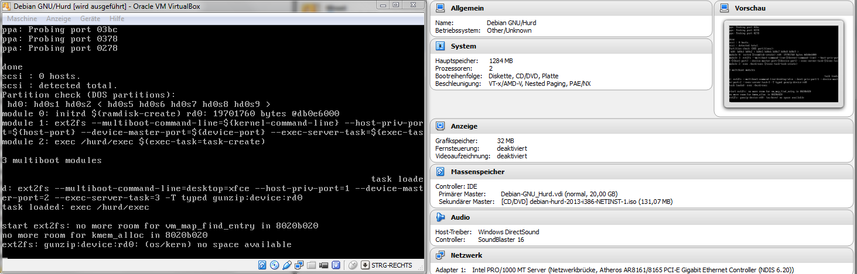Open the hard disk activity icon in VM status bar

pos(263,265)
